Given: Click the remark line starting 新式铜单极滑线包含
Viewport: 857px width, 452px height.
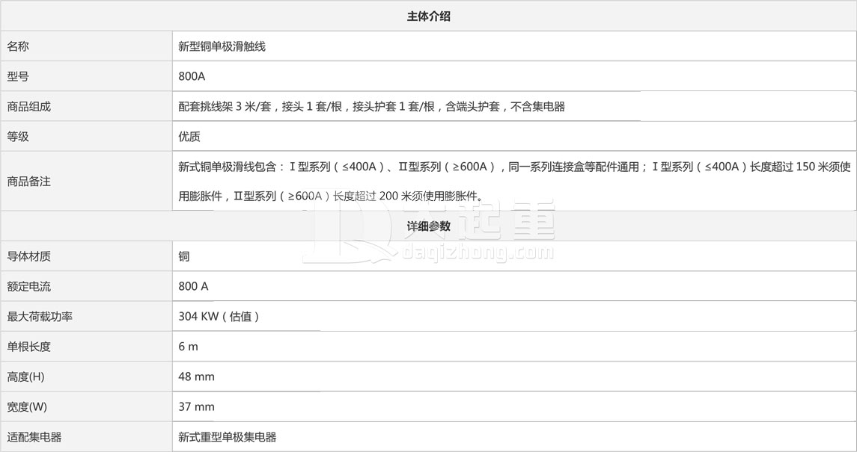Looking at the screenshot, I should (x=514, y=167).
